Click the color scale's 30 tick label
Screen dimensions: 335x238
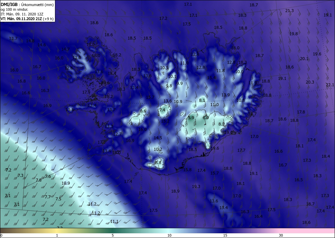pyautogui.click(x=281, y=235)
